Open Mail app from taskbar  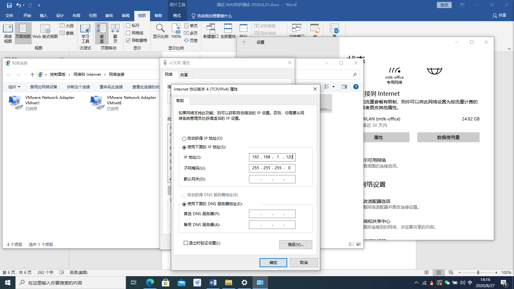pyautogui.click(x=182, y=283)
